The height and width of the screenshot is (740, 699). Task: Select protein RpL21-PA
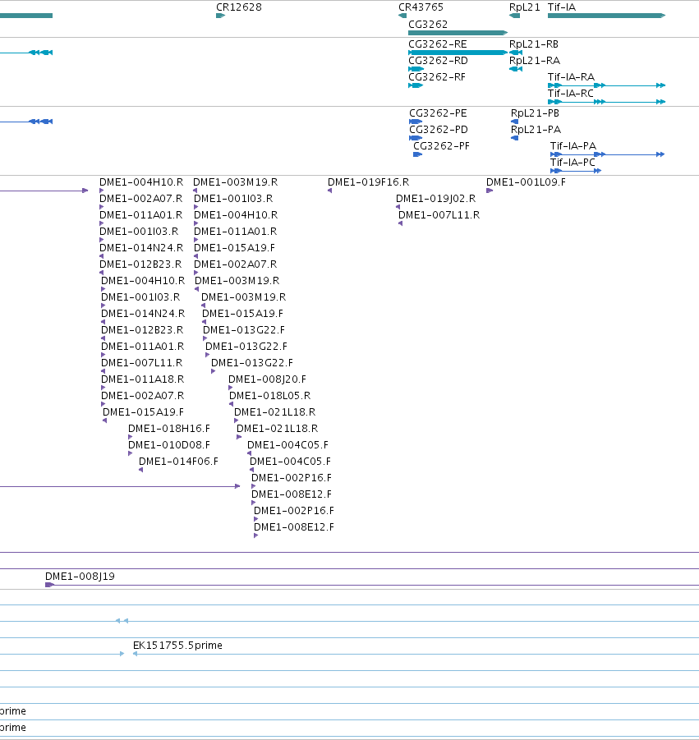click(x=514, y=138)
